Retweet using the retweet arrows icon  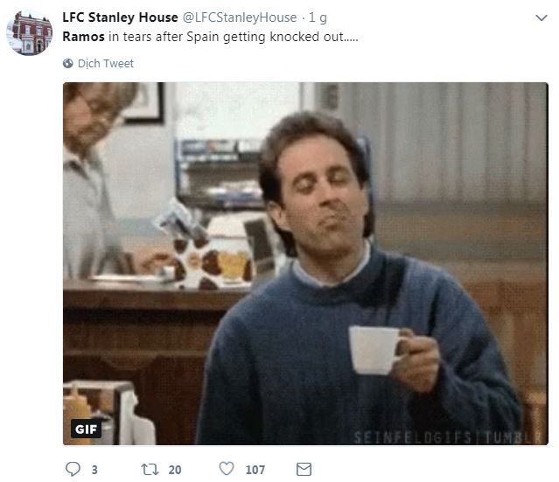[150, 469]
